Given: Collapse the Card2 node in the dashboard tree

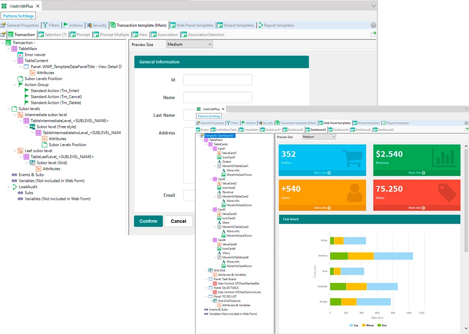Looking at the screenshot, I should 211,179.
